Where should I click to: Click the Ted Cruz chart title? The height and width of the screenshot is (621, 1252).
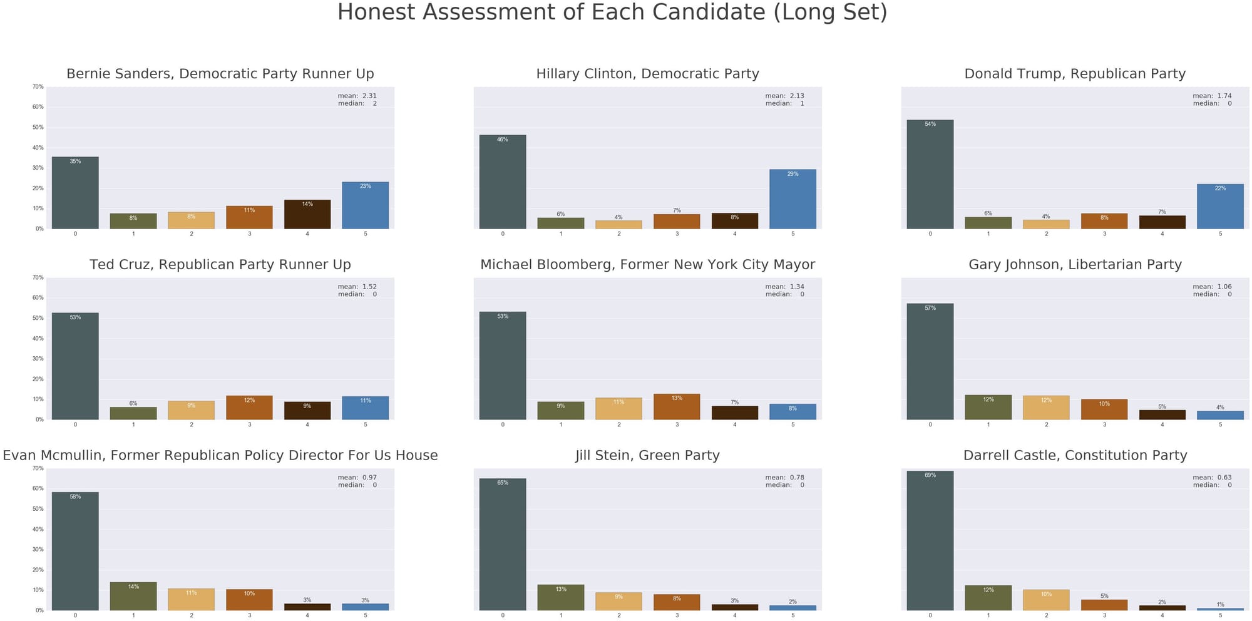220,265
